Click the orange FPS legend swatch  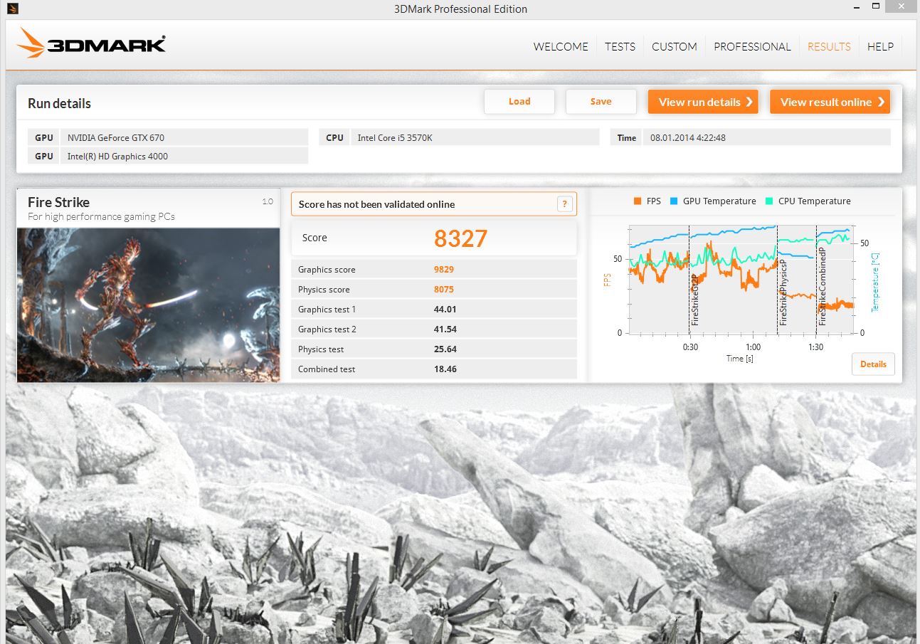pos(638,201)
